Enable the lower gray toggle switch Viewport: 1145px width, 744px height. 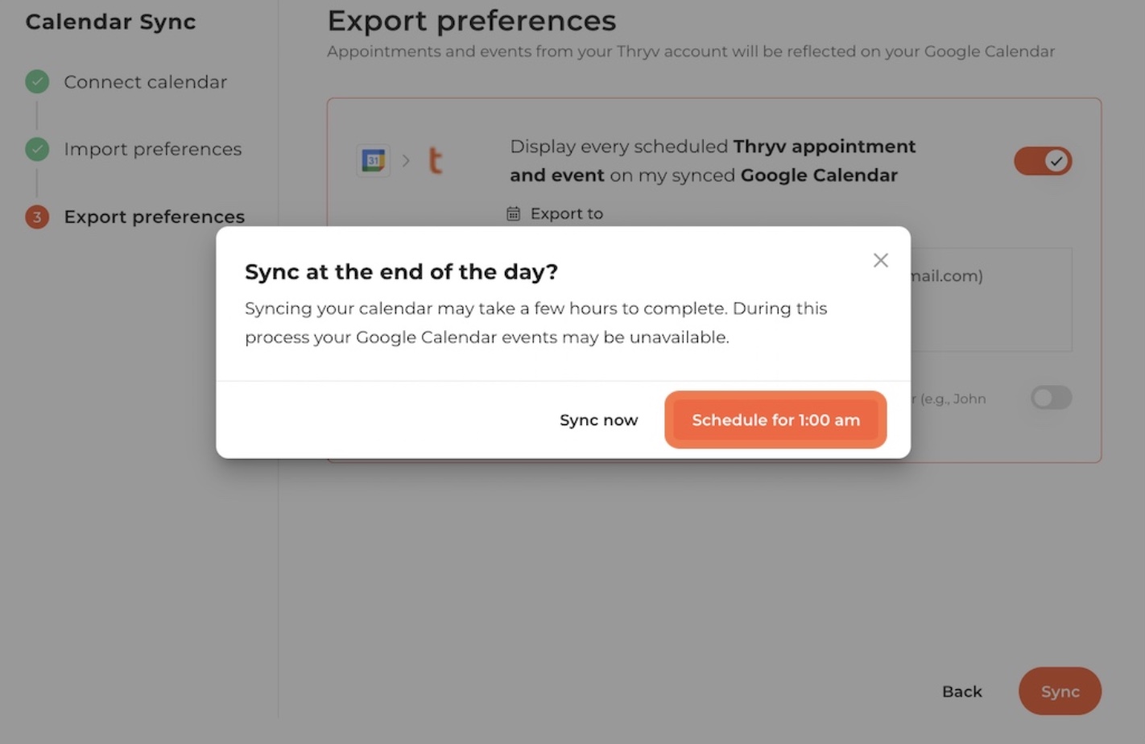pos(1052,397)
